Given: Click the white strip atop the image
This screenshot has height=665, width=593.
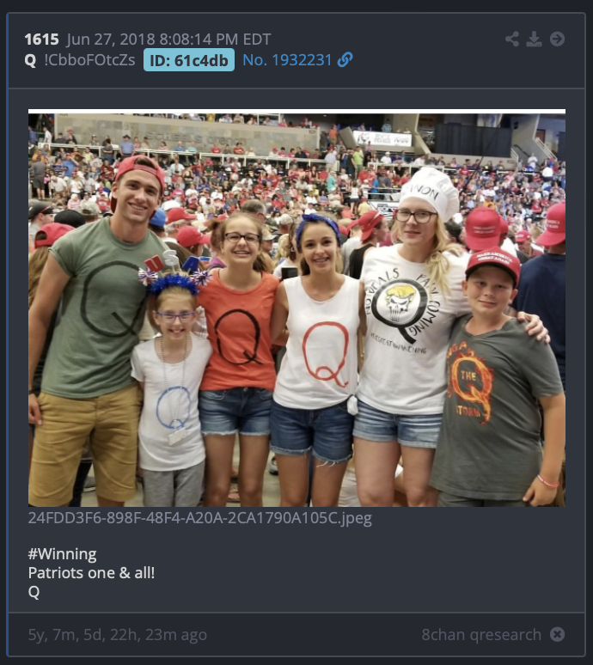Looking at the screenshot, I should tap(296, 112).
